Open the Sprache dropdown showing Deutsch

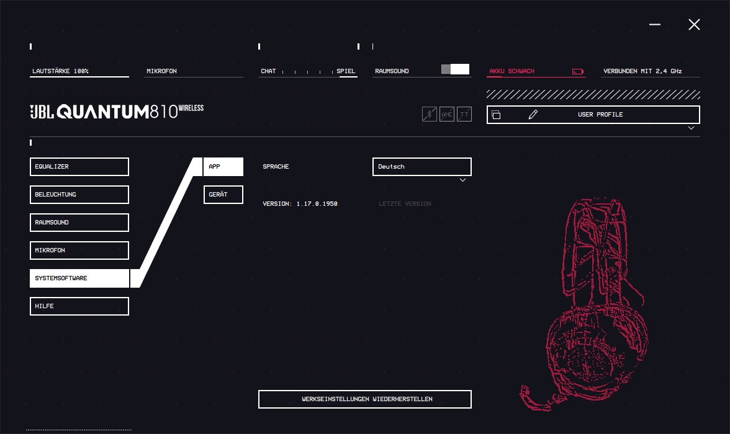click(x=422, y=167)
